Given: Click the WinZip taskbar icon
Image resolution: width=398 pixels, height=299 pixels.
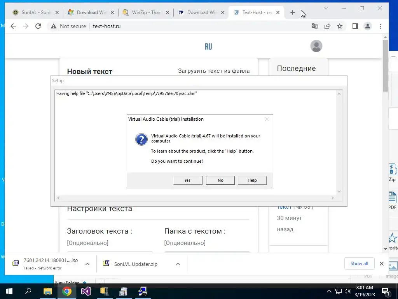Looking at the screenshot, I should point(105,291).
